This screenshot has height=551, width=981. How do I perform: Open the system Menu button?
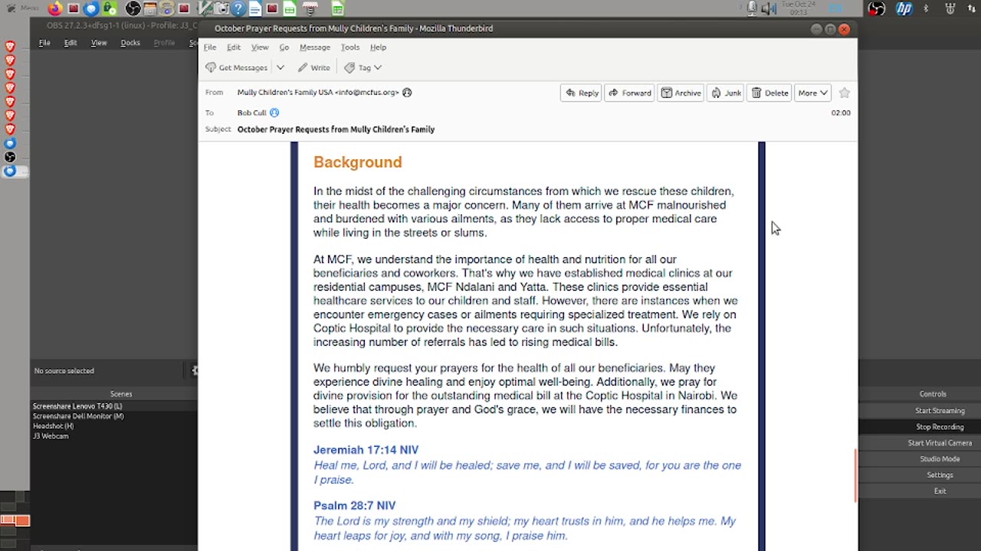pos(23,8)
